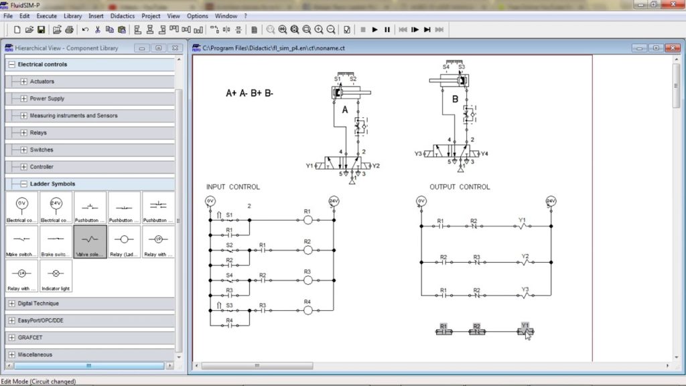The image size is (686, 386).
Task: Click the zoom in plus magnifier
Action: [x=319, y=29]
